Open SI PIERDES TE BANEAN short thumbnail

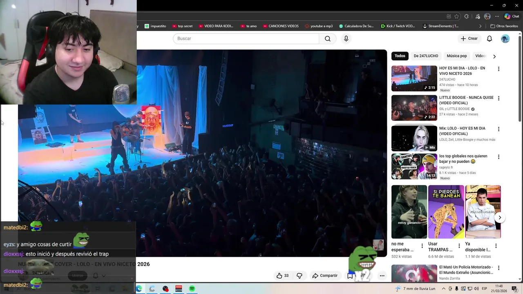(446, 212)
